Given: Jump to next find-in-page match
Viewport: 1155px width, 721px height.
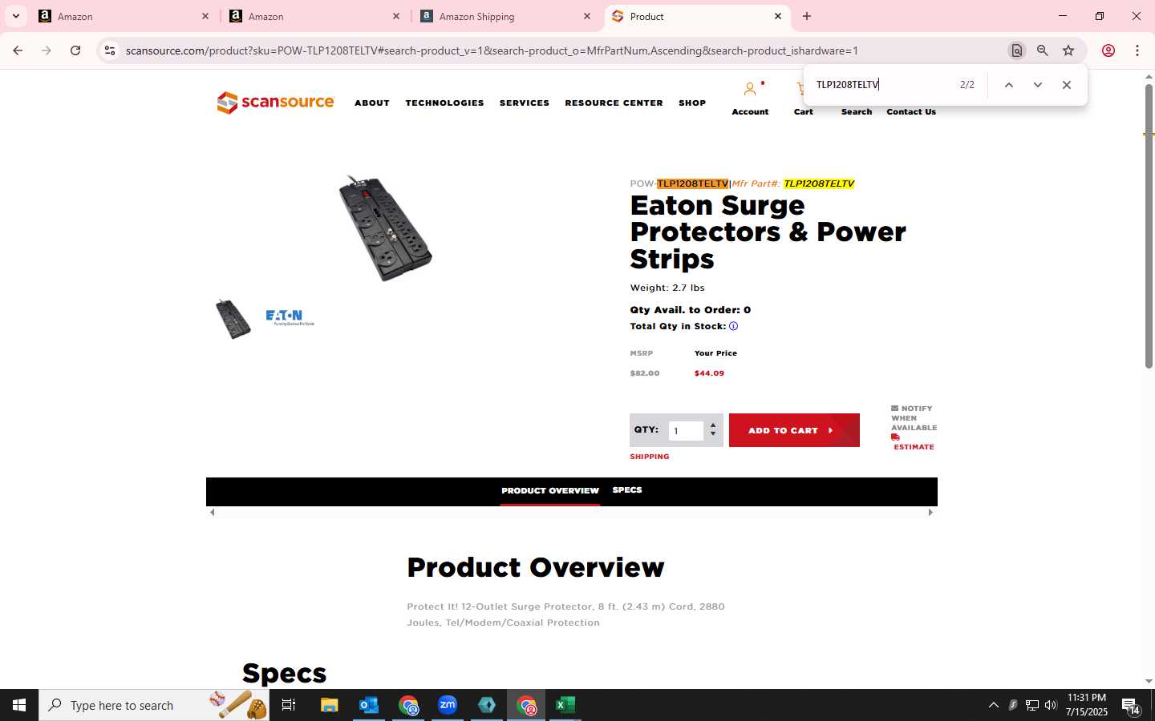Looking at the screenshot, I should (1038, 85).
